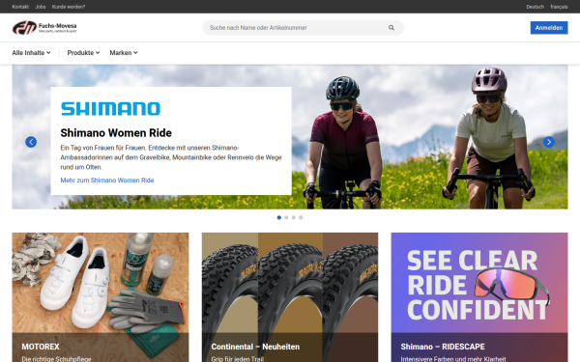Select the first carousel dot
The image size is (580, 362).
pyautogui.click(x=279, y=217)
